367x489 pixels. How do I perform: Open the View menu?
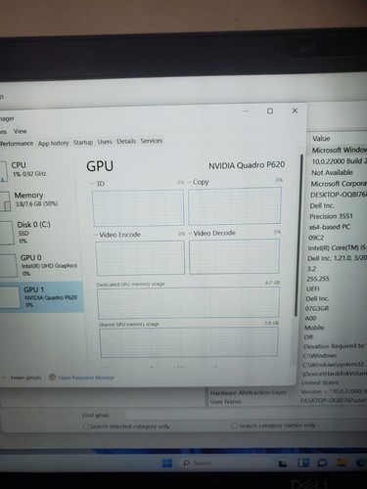coord(20,131)
